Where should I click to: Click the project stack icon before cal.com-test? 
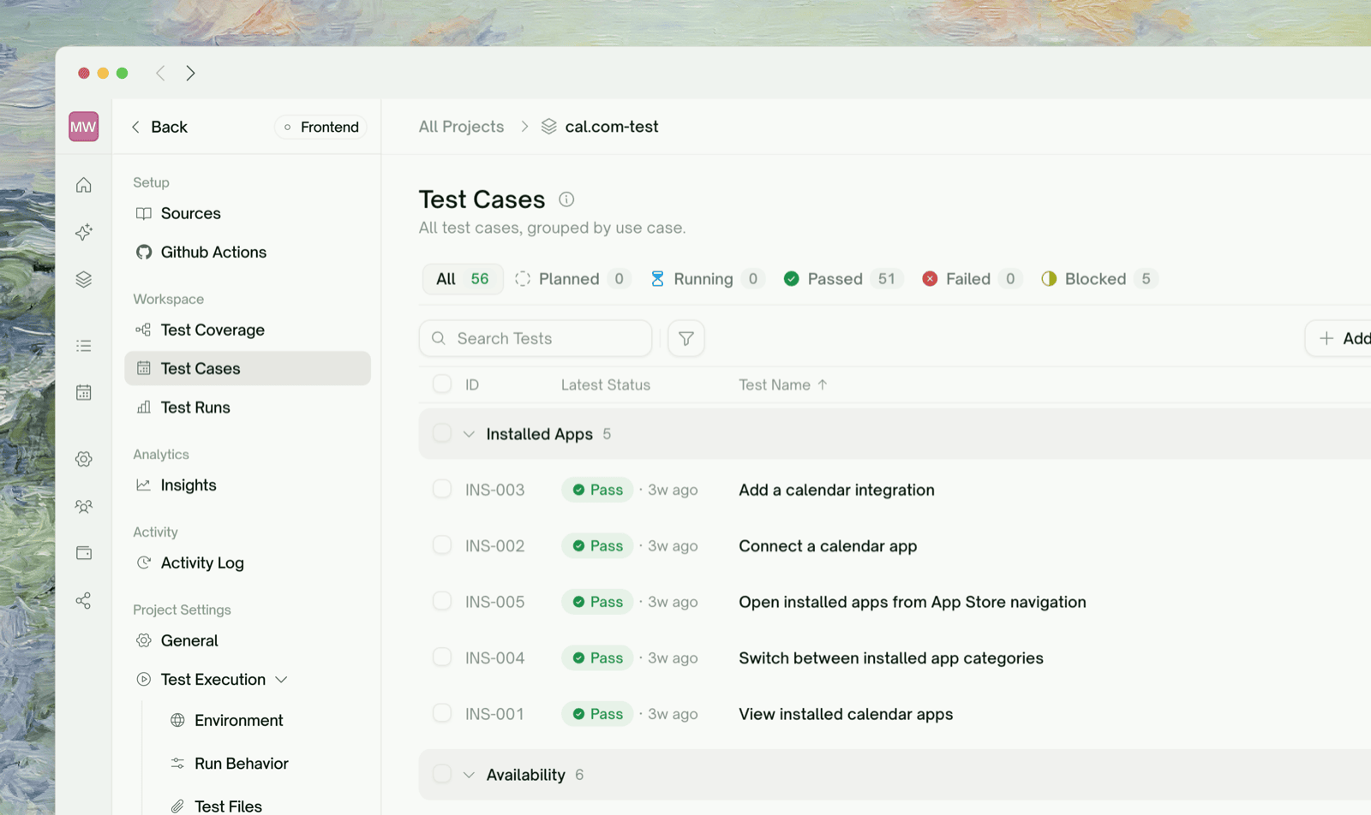click(x=549, y=127)
